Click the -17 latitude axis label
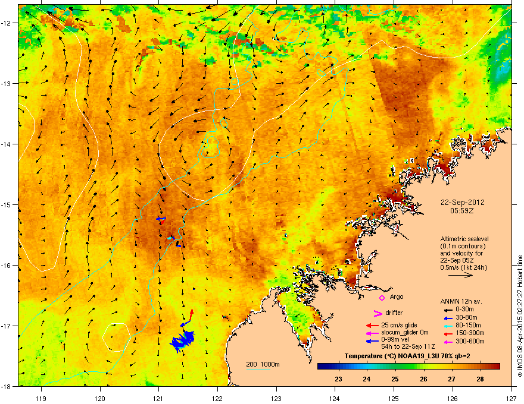Image resolution: width=524 pixels, height=404 pixels. tap(6, 326)
